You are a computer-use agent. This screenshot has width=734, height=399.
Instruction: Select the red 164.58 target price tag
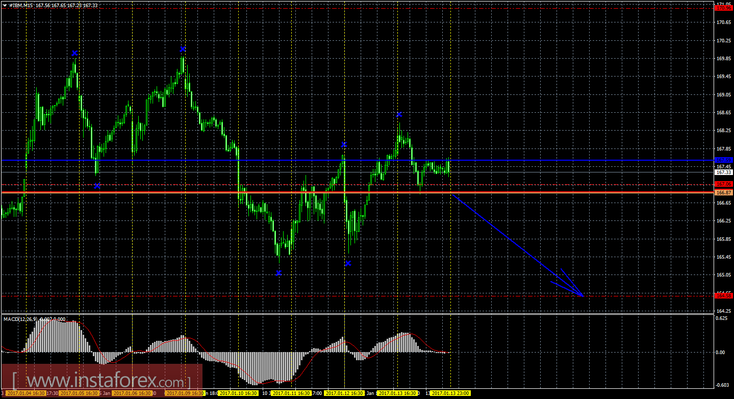coord(724,295)
